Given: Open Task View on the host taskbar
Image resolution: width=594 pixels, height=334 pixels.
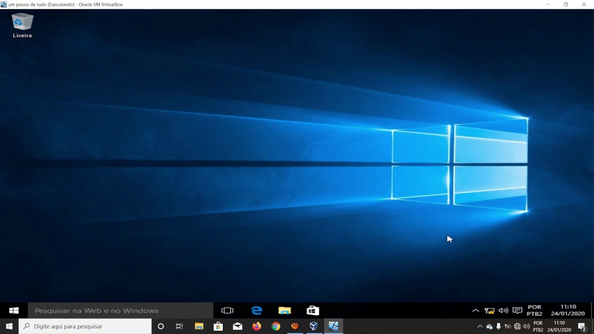Looking at the screenshot, I should coord(180,326).
